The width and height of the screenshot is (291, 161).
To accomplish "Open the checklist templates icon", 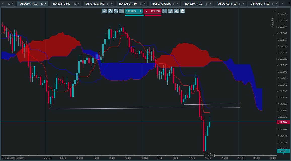I will [x=165, y=11].
